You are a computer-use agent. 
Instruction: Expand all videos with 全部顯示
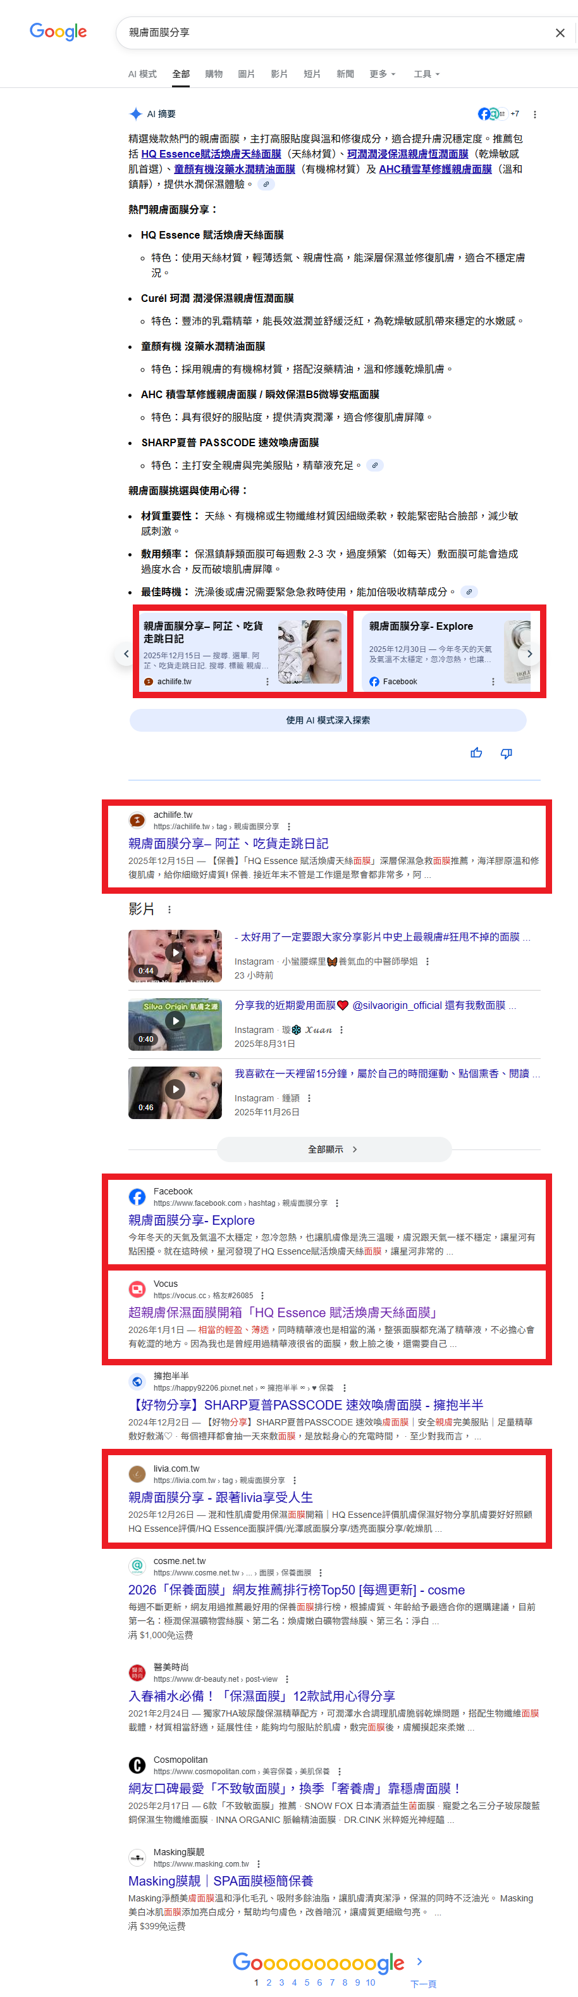point(334,1149)
